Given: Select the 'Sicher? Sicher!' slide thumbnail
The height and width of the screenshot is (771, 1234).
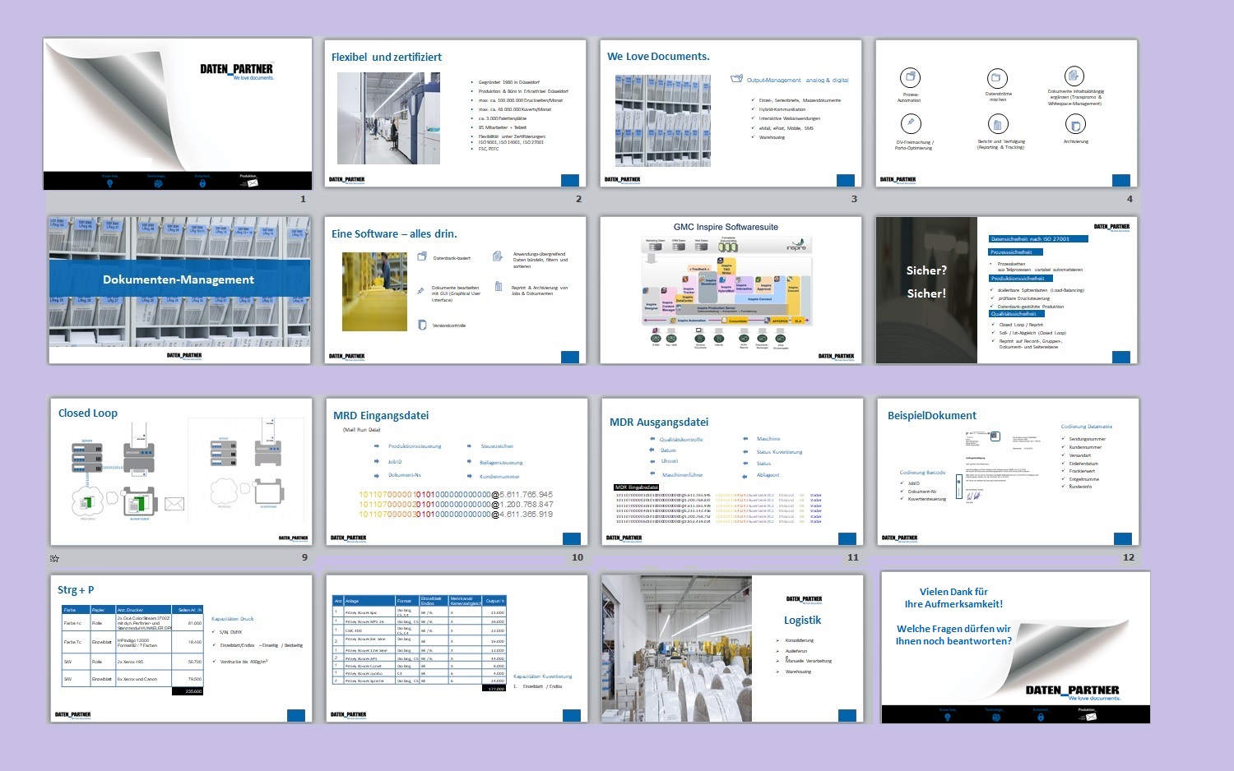Looking at the screenshot, I should (1007, 290).
